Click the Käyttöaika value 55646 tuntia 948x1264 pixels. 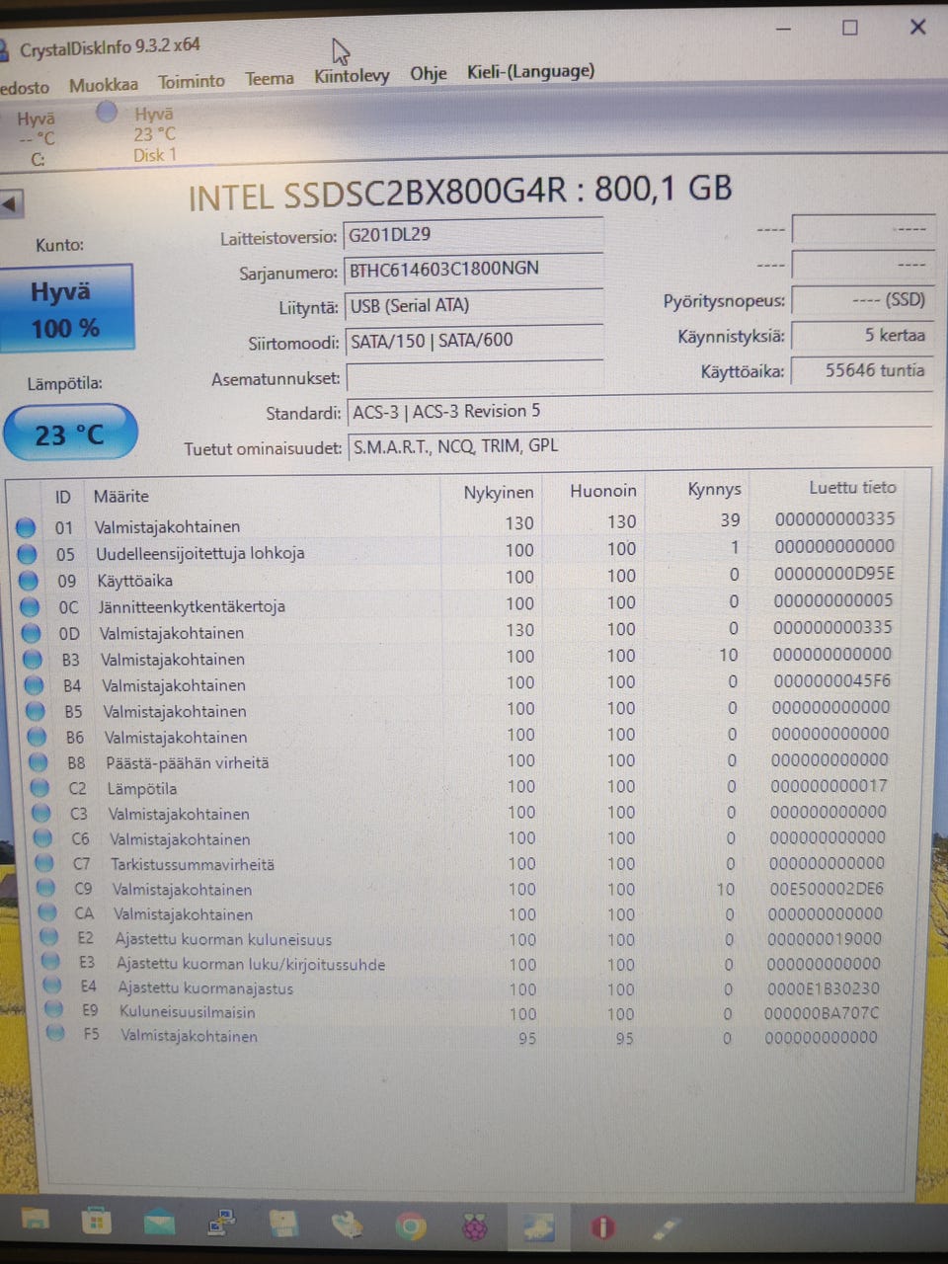pos(862,371)
